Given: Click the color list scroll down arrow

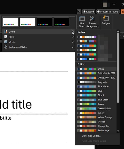Looking at the screenshot, I should (118, 131).
